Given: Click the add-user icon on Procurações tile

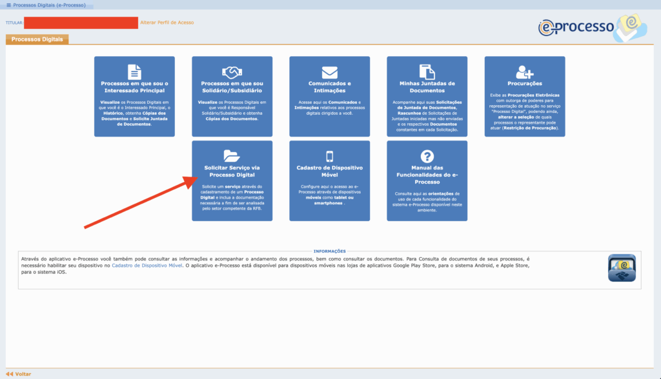Looking at the screenshot, I should [x=525, y=72].
